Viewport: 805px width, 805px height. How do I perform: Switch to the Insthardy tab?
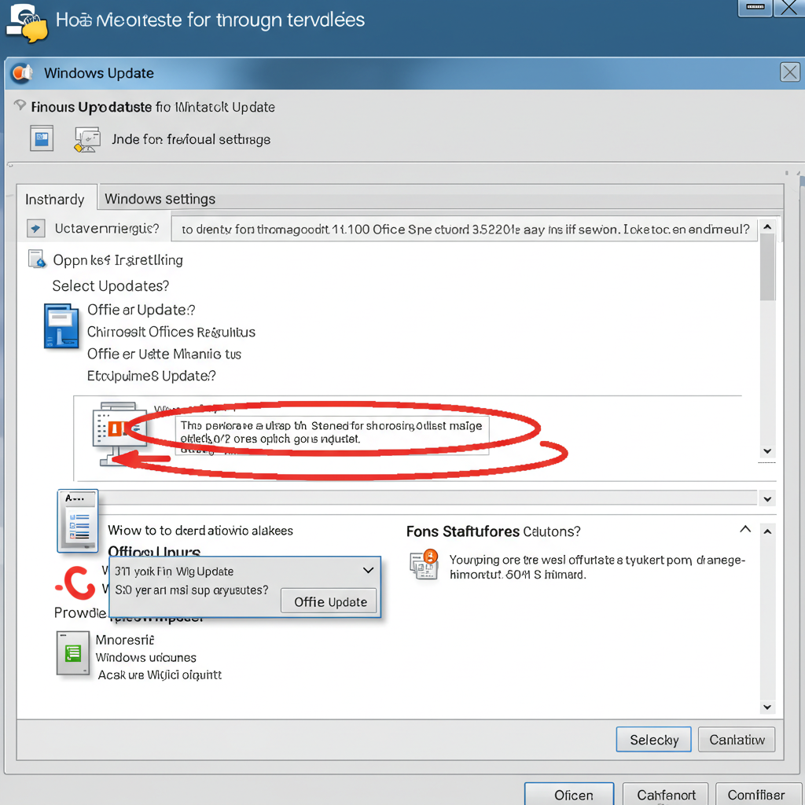tap(55, 199)
